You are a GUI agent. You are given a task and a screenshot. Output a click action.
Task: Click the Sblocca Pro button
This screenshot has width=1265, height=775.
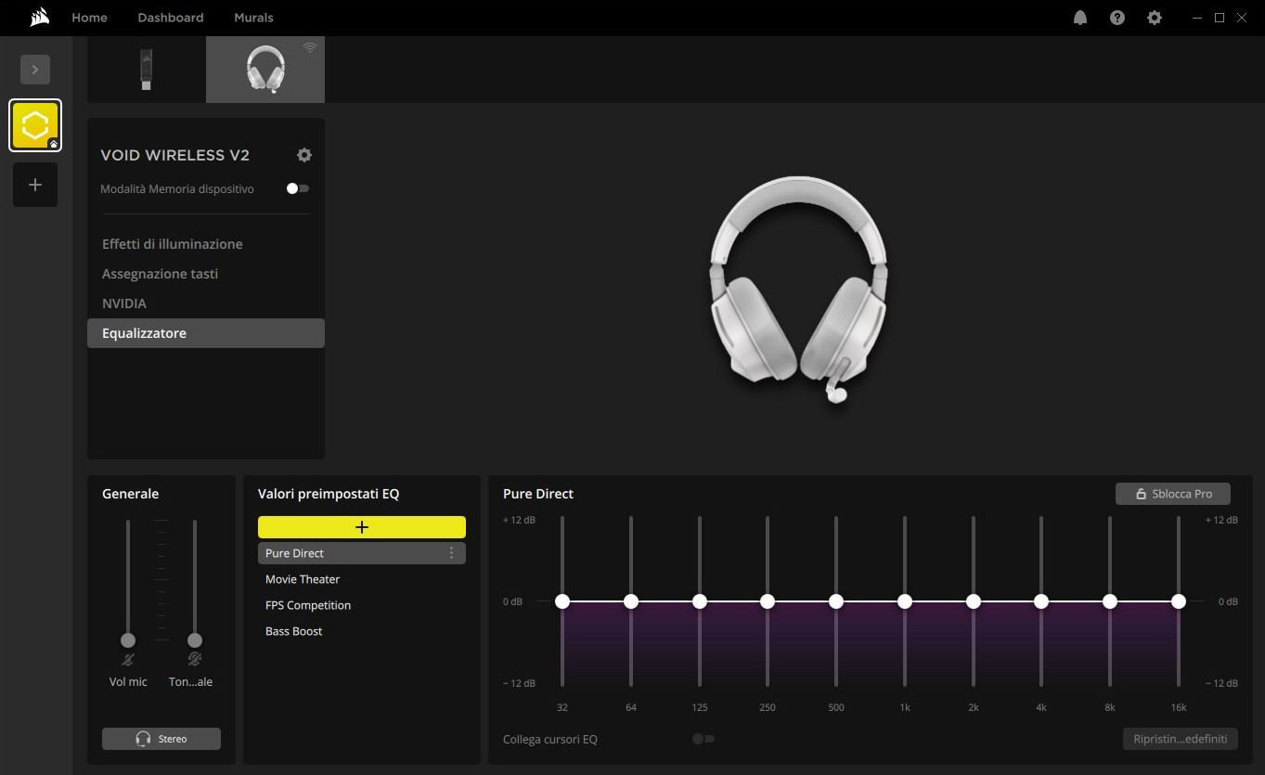coord(1173,494)
